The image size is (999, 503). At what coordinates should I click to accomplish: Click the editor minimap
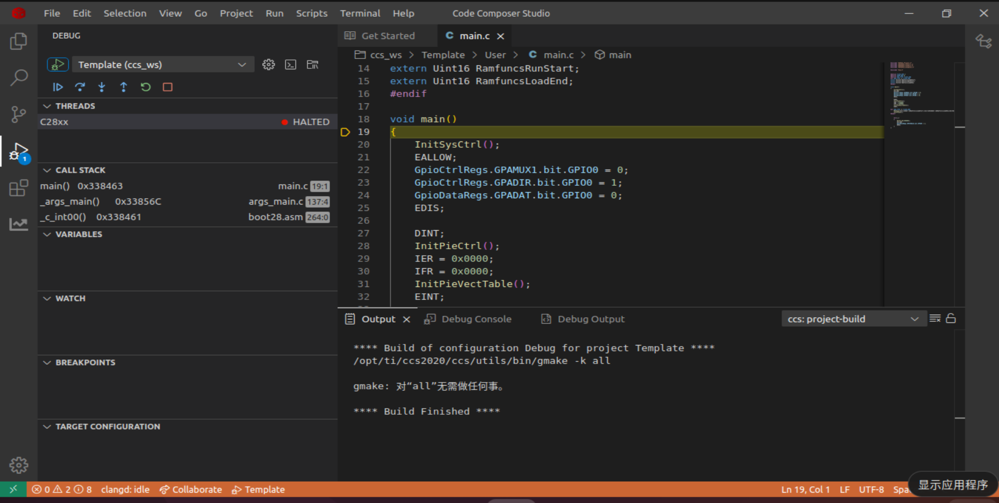point(919,184)
